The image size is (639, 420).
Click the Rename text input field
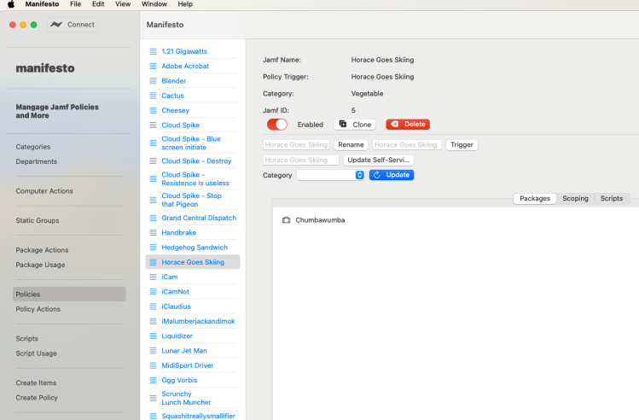point(297,145)
